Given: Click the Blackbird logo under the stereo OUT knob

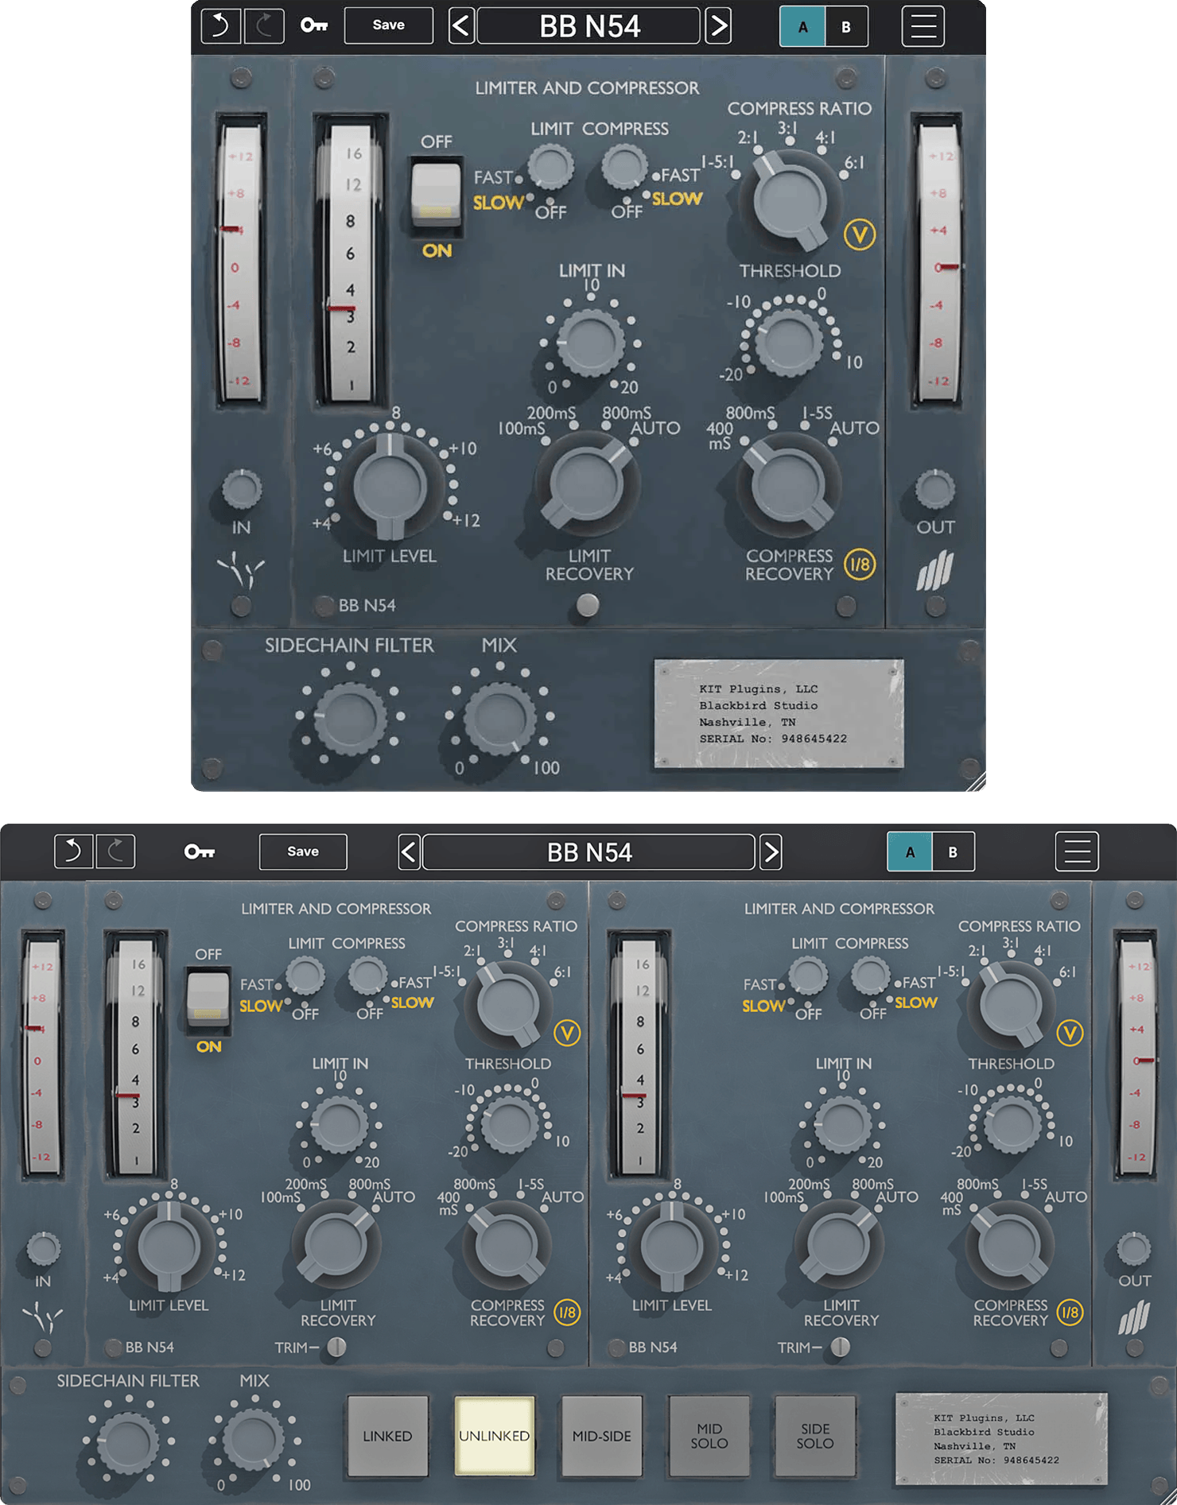Looking at the screenshot, I should 1134,1317.
